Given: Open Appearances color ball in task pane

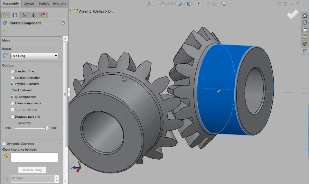Looking at the screenshot, I should pos(305,44).
